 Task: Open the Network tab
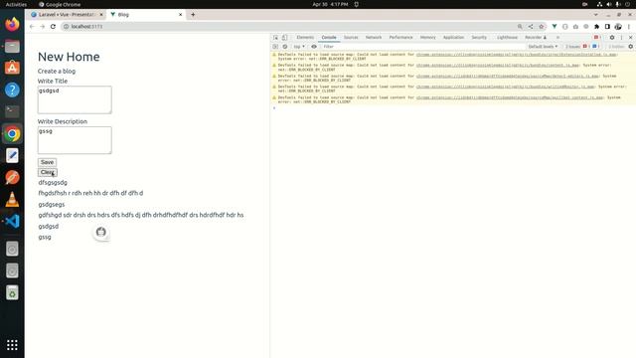pos(374,38)
